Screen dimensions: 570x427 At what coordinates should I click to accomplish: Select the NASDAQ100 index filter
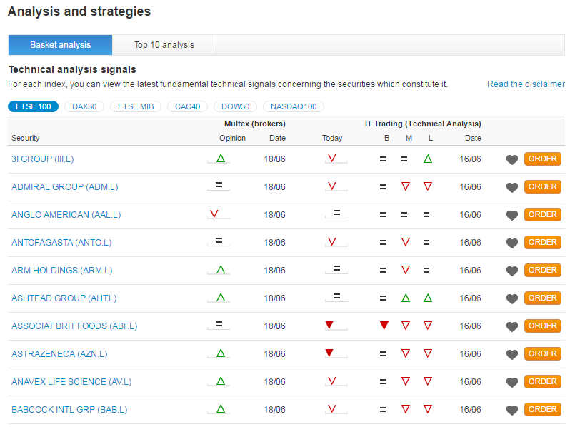tap(294, 106)
